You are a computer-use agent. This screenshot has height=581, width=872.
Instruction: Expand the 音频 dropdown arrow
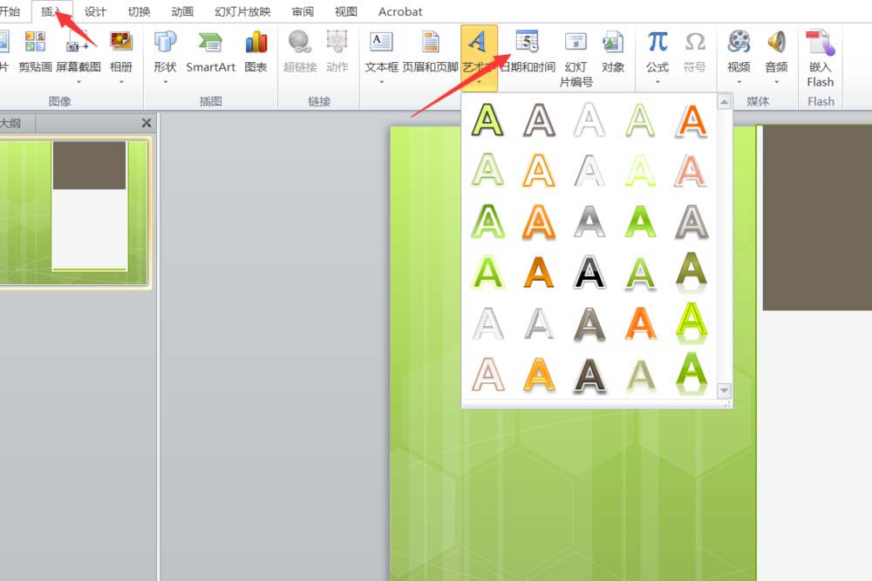point(776,82)
